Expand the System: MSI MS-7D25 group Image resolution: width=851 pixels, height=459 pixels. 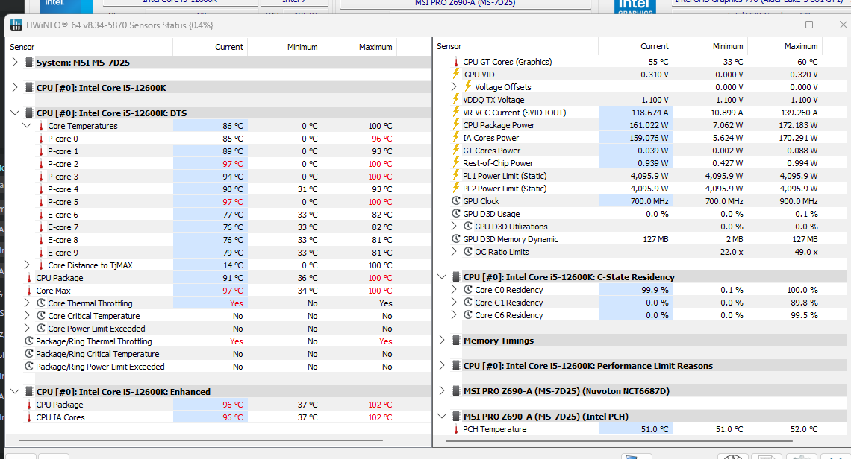click(15, 63)
